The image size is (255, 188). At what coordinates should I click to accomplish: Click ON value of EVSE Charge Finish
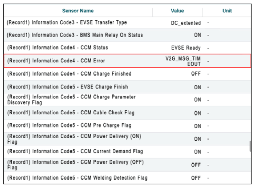tap(198, 87)
